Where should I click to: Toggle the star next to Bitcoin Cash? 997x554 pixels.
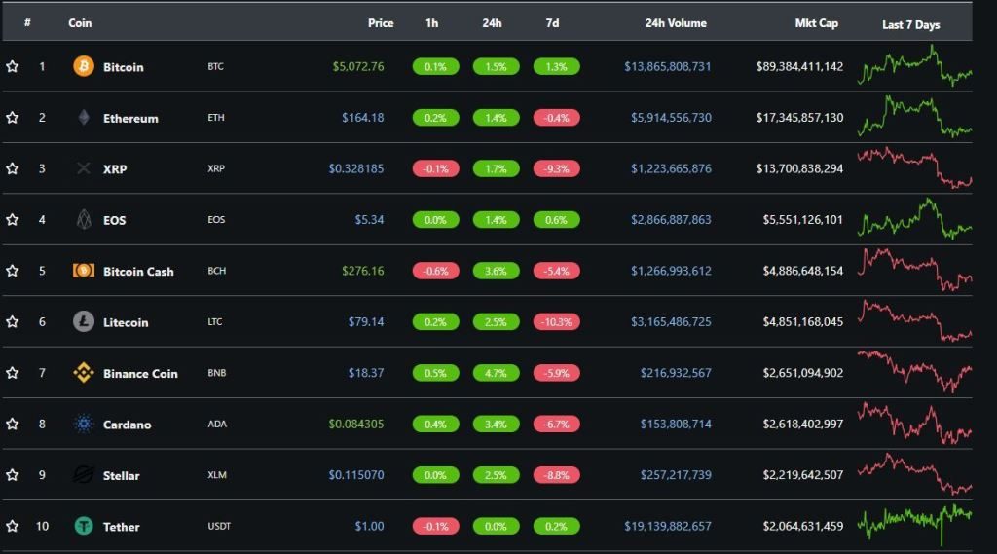coord(12,271)
